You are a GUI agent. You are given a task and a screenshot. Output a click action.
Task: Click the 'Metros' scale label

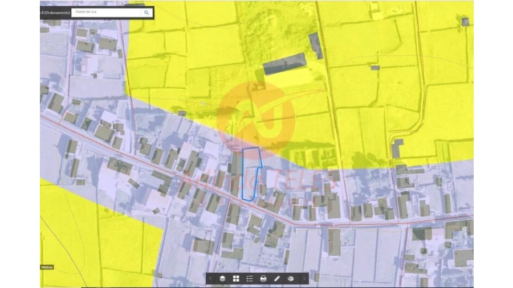pos(47,267)
